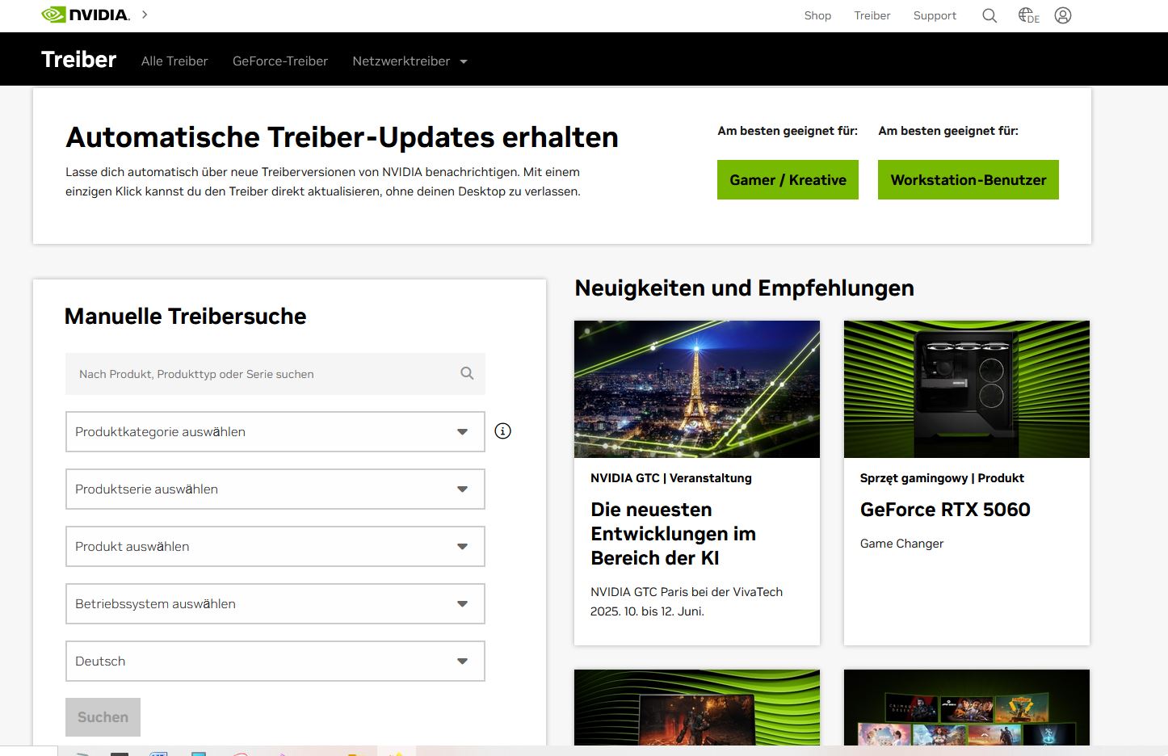The height and width of the screenshot is (756, 1168).
Task: Click the 'NVIDIA GTC | Veranstaltung' label
Action: [x=671, y=478]
